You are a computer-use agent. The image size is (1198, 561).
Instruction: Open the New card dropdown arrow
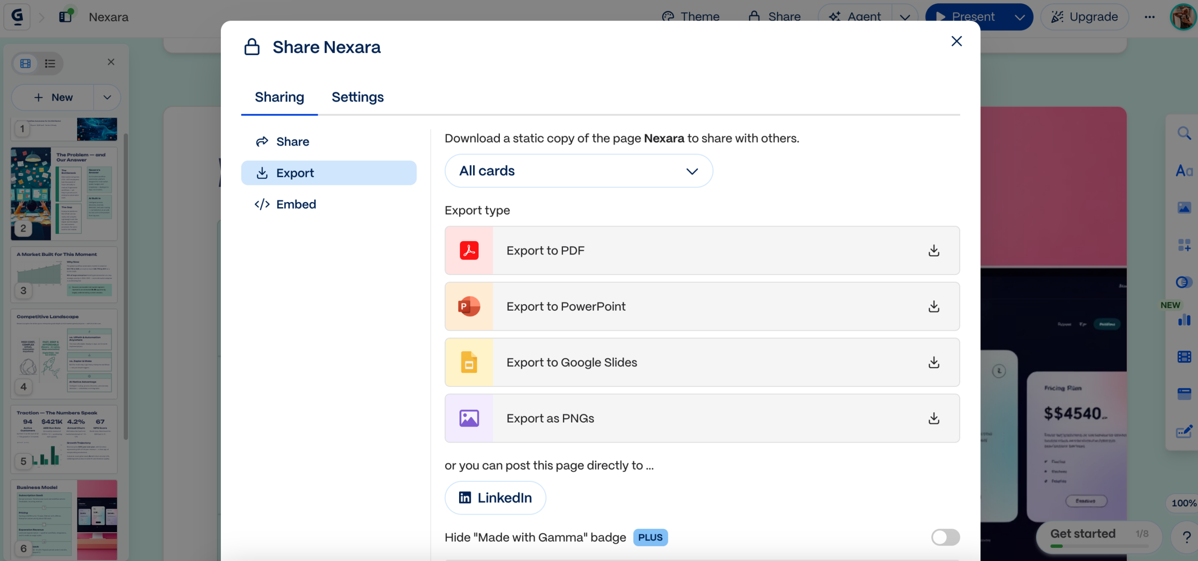pos(107,97)
